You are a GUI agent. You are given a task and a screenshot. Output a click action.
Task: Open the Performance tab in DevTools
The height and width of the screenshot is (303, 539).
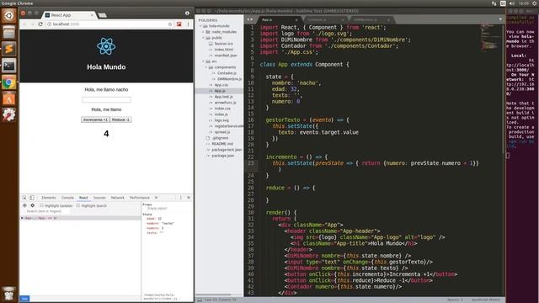coord(140,198)
